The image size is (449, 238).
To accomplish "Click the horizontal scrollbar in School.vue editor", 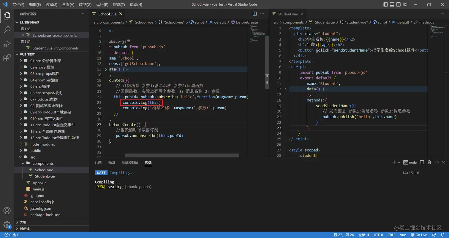I will [x=182, y=155].
